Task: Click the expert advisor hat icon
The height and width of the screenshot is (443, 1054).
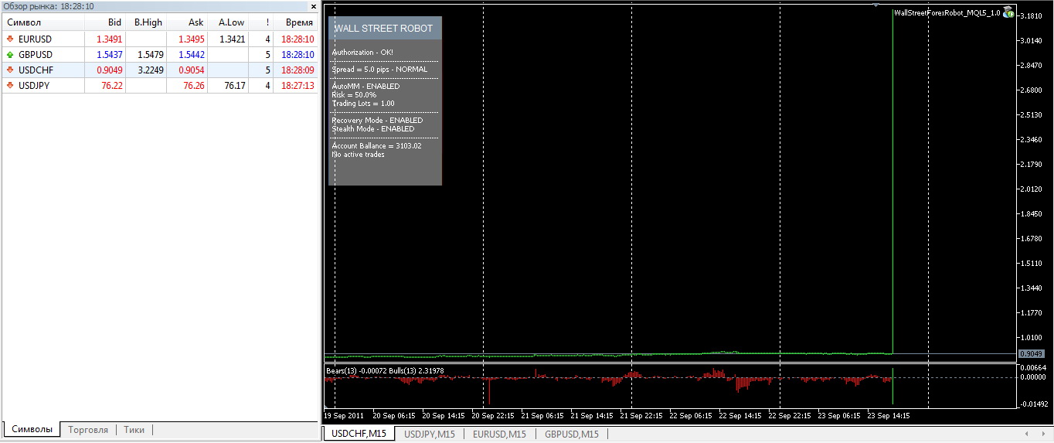Action: 1008,12
